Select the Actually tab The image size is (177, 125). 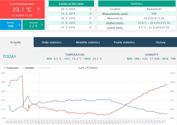click(15, 42)
